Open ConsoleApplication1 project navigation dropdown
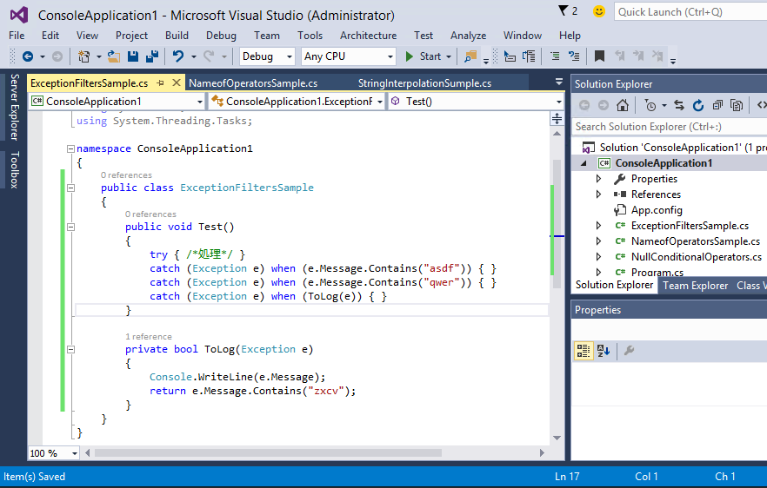This screenshot has height=488, width=767. [200, 102]
